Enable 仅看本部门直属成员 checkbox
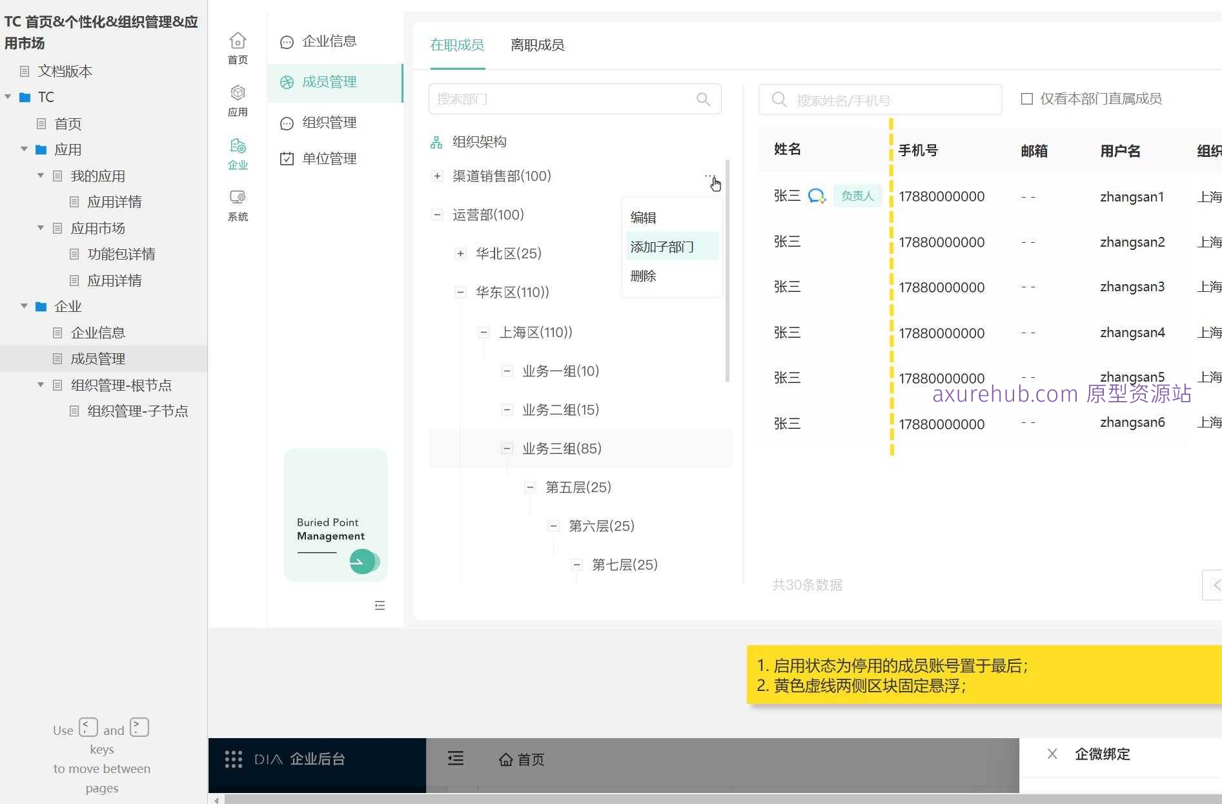1222x804 pixels. pos(1026,98)
